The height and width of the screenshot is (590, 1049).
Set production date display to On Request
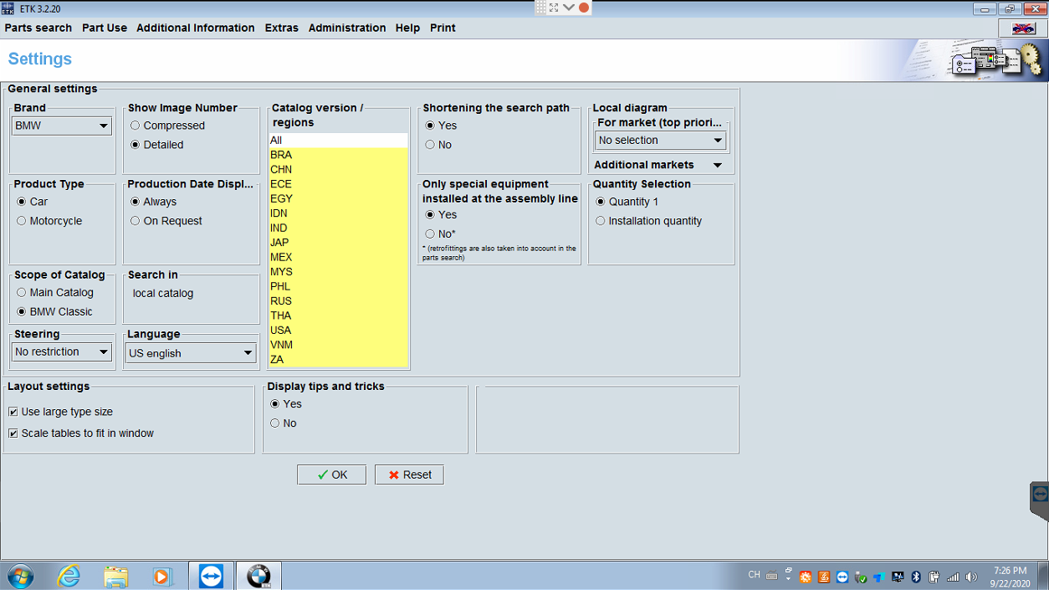click(x=135, y=221)
